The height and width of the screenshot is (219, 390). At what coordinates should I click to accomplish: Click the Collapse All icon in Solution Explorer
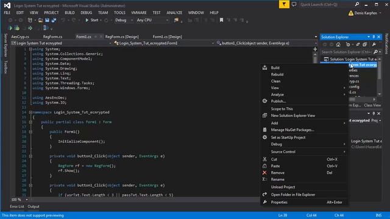coord(364,44)
